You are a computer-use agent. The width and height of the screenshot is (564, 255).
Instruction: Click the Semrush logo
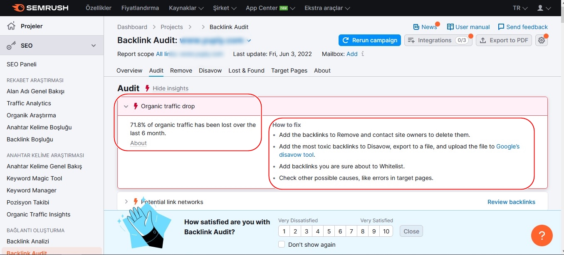(x=40, y=8)
